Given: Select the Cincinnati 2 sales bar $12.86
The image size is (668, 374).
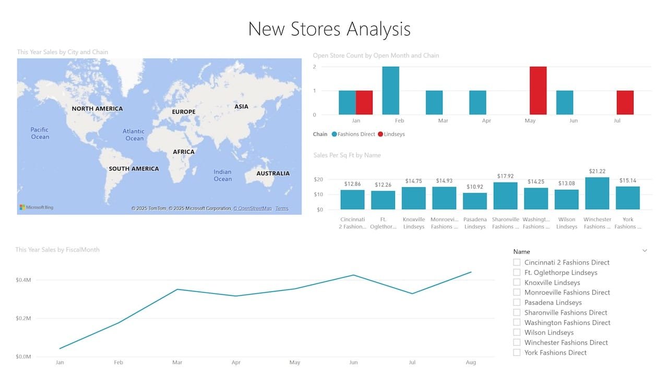Looking at the screenshot, I should pyautogui.click(x=352, y=200).
